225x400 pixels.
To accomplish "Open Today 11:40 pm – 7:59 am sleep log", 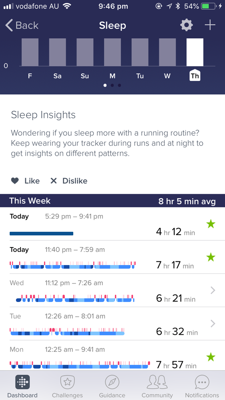I will (x=112, y=257).
